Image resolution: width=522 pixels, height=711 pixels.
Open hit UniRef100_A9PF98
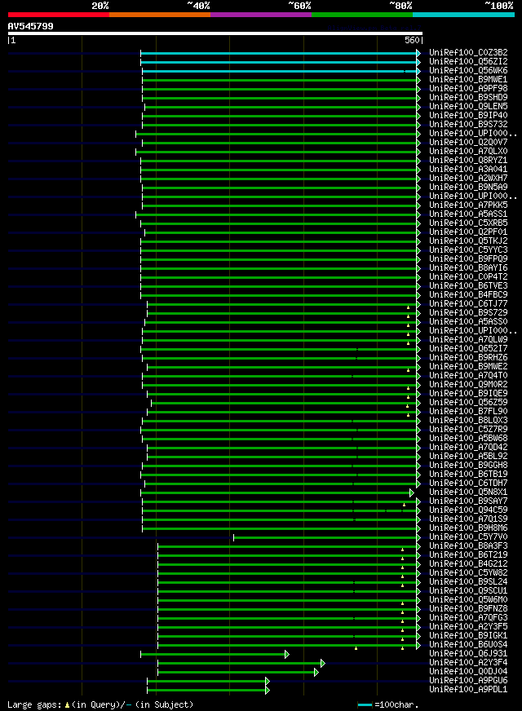468,88
